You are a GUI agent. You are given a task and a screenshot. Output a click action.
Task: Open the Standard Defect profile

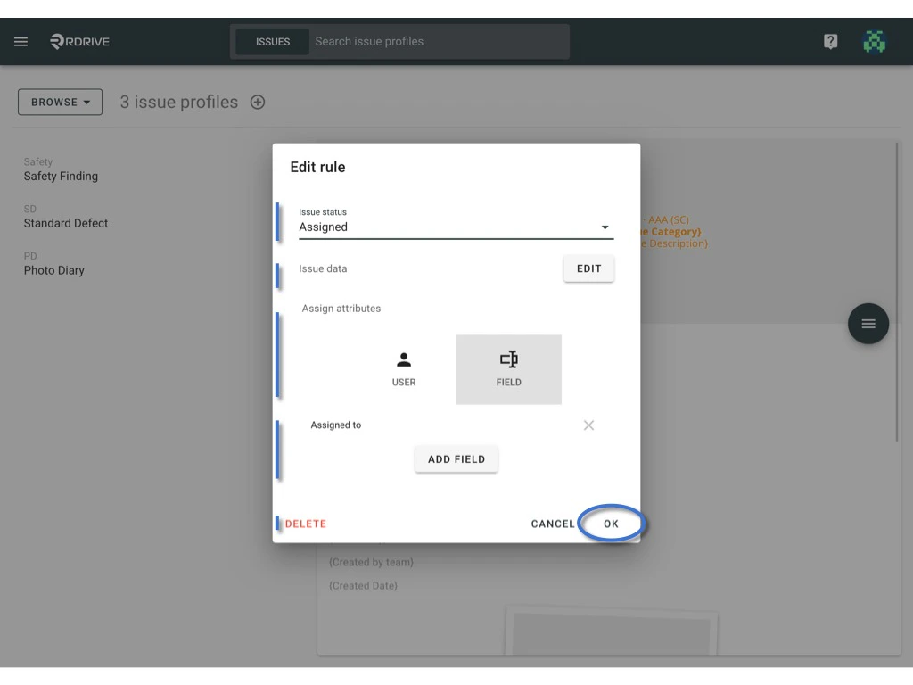(x=66, y=223)
